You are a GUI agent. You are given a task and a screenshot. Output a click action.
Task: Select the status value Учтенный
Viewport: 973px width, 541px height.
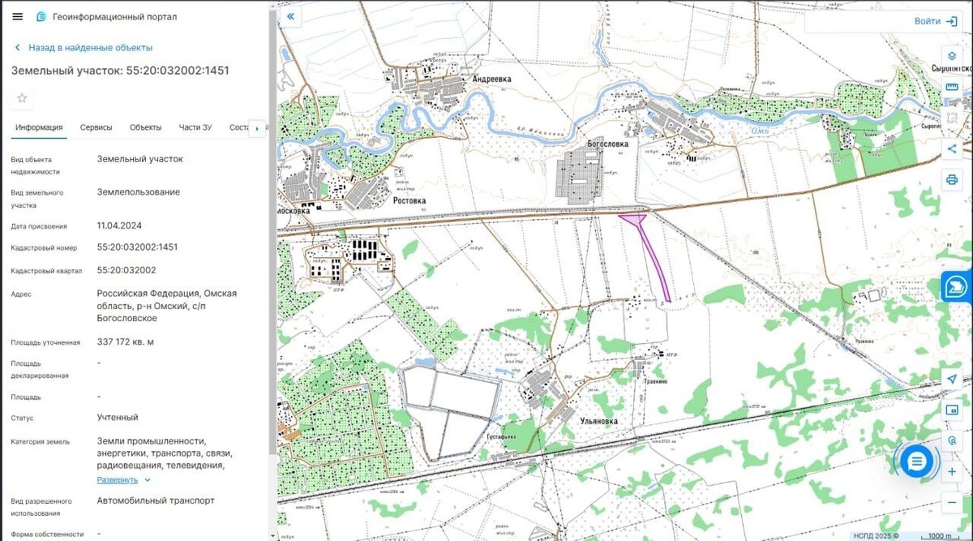pyautogui.click(x=118, y=418)
